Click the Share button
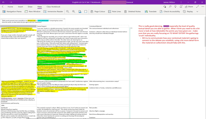This screenshot has height=119, width=206. pyautogui.click(x=189, y=7)
